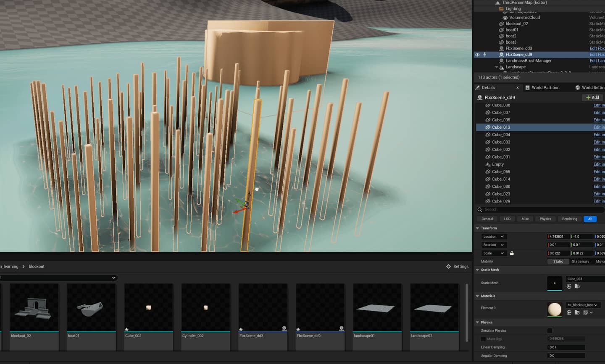Use selected asset for Static Mesh

(x=569, y=286)
